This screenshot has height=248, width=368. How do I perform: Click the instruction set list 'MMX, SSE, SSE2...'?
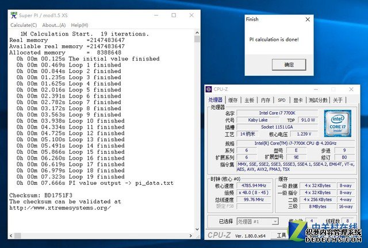pyautogui.click(x=296, y=166)
